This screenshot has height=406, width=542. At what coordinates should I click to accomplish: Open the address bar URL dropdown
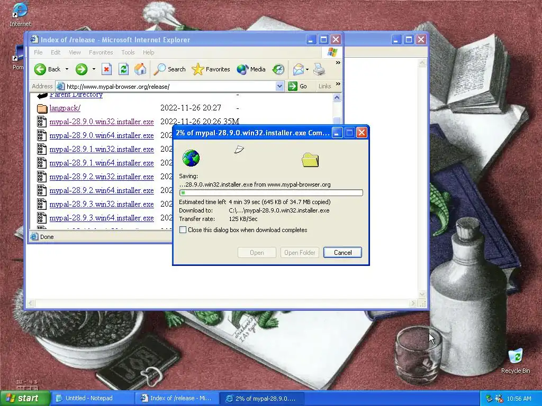[x=280, y=86]
